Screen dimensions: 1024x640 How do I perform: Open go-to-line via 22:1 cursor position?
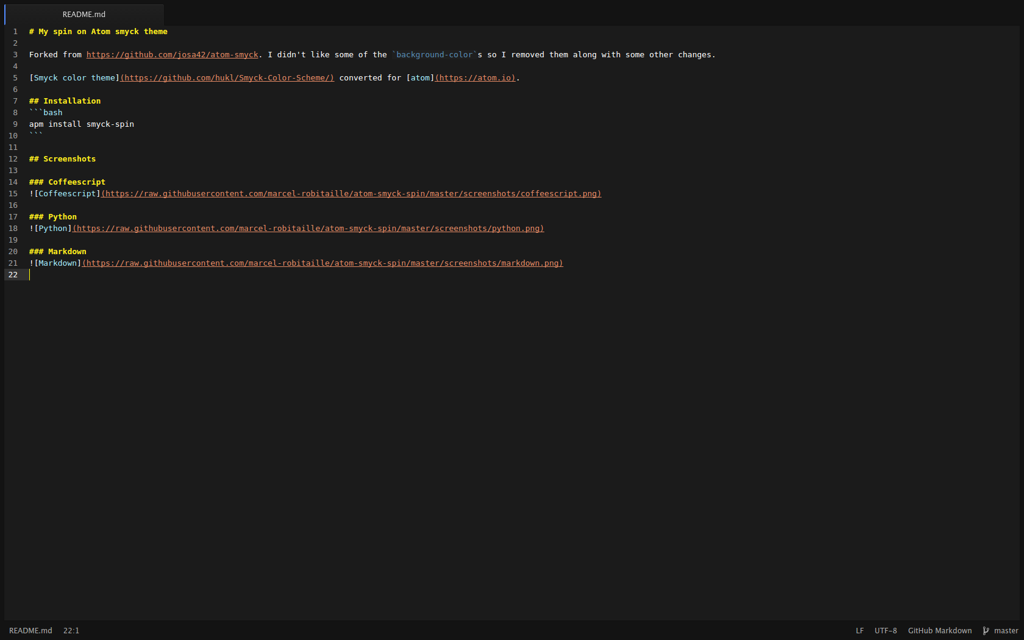(71, 631)
